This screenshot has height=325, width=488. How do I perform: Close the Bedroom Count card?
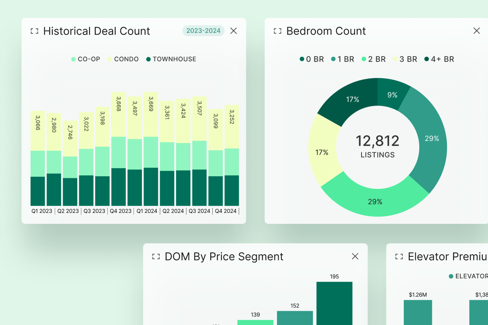pos(477,31)
